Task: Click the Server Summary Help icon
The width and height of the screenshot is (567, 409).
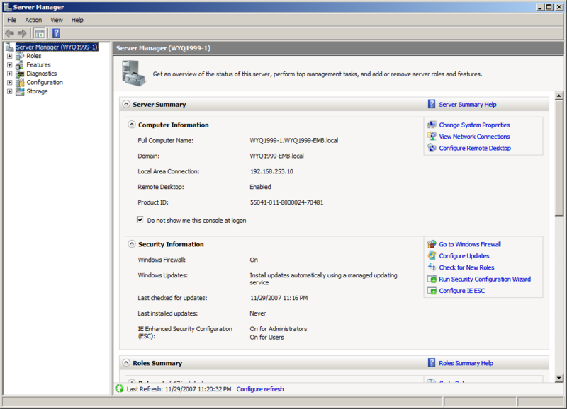Action: pos(432,103)
